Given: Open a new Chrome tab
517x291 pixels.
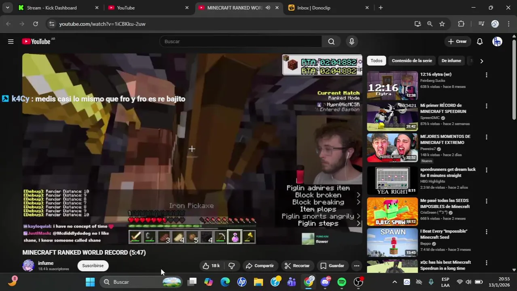Looking at the screenshot, I should click(381, 8).
